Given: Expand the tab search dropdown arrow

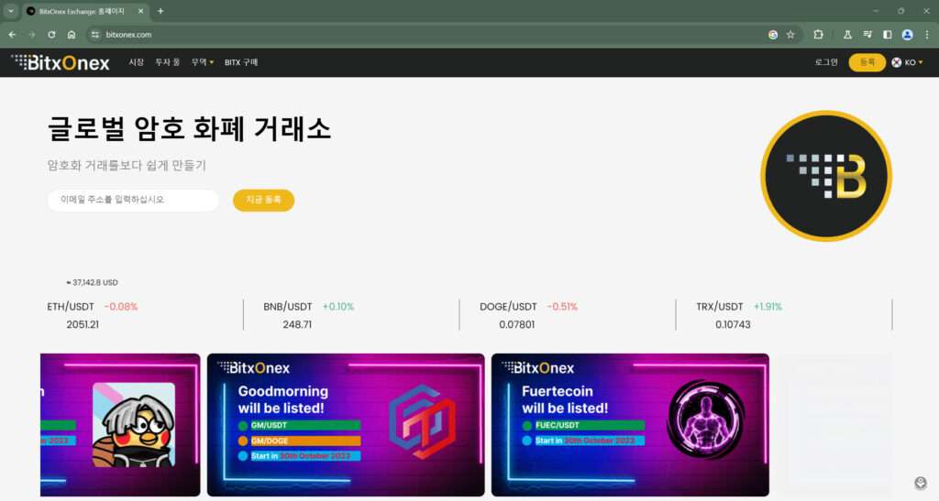Looking at the screenshot, I should [10, 11].
